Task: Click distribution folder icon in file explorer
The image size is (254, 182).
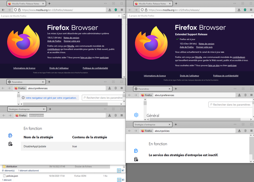Action: 4,166
